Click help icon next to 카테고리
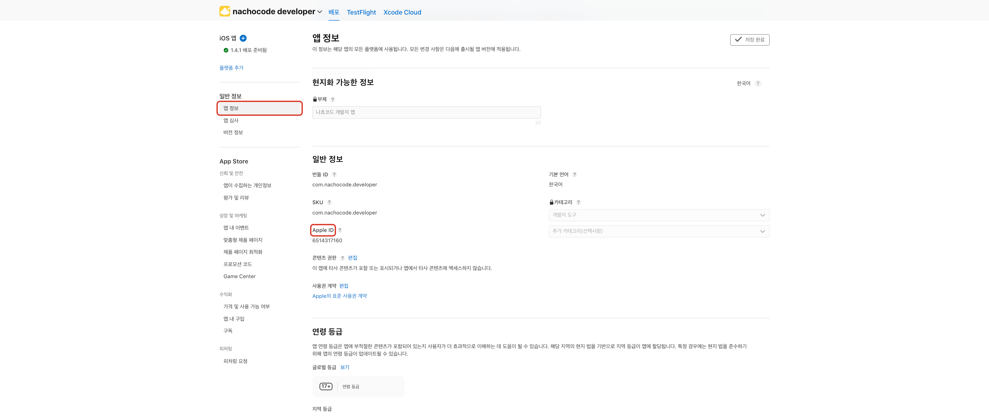The image size is (989, 418). 578,202
